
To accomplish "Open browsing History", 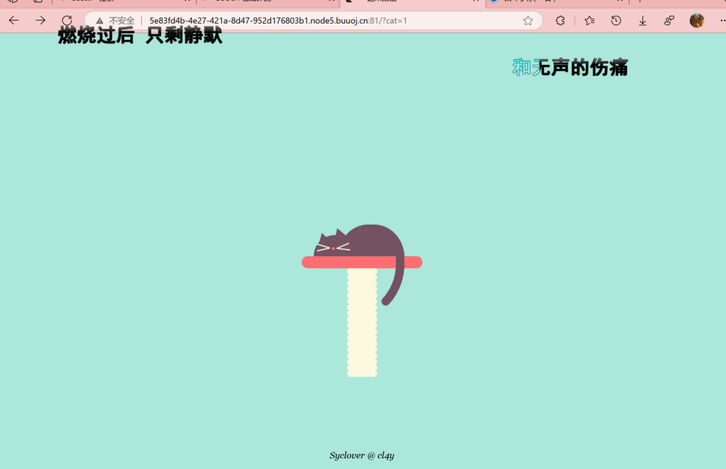I will 616,20.
